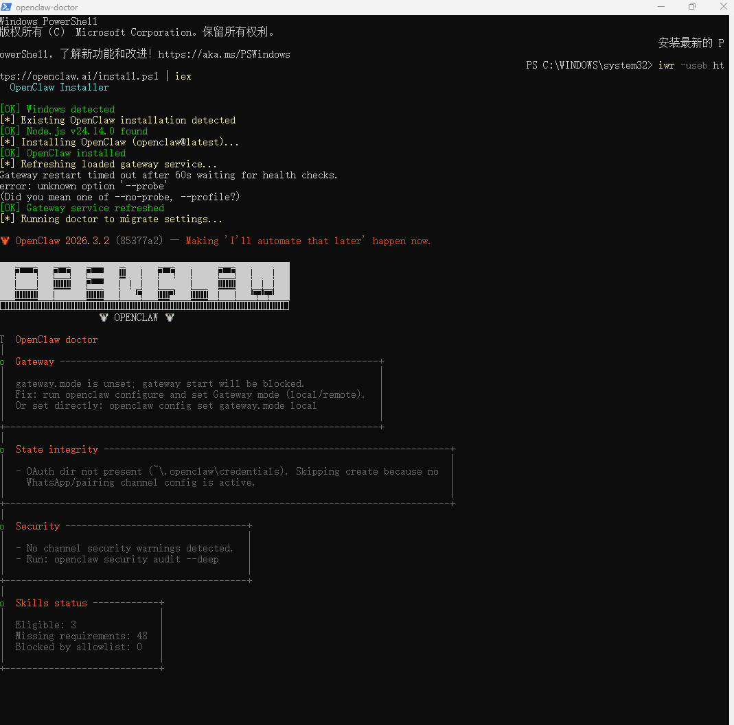Click '[OK] OpenClaw installed' line

[62, 154]
